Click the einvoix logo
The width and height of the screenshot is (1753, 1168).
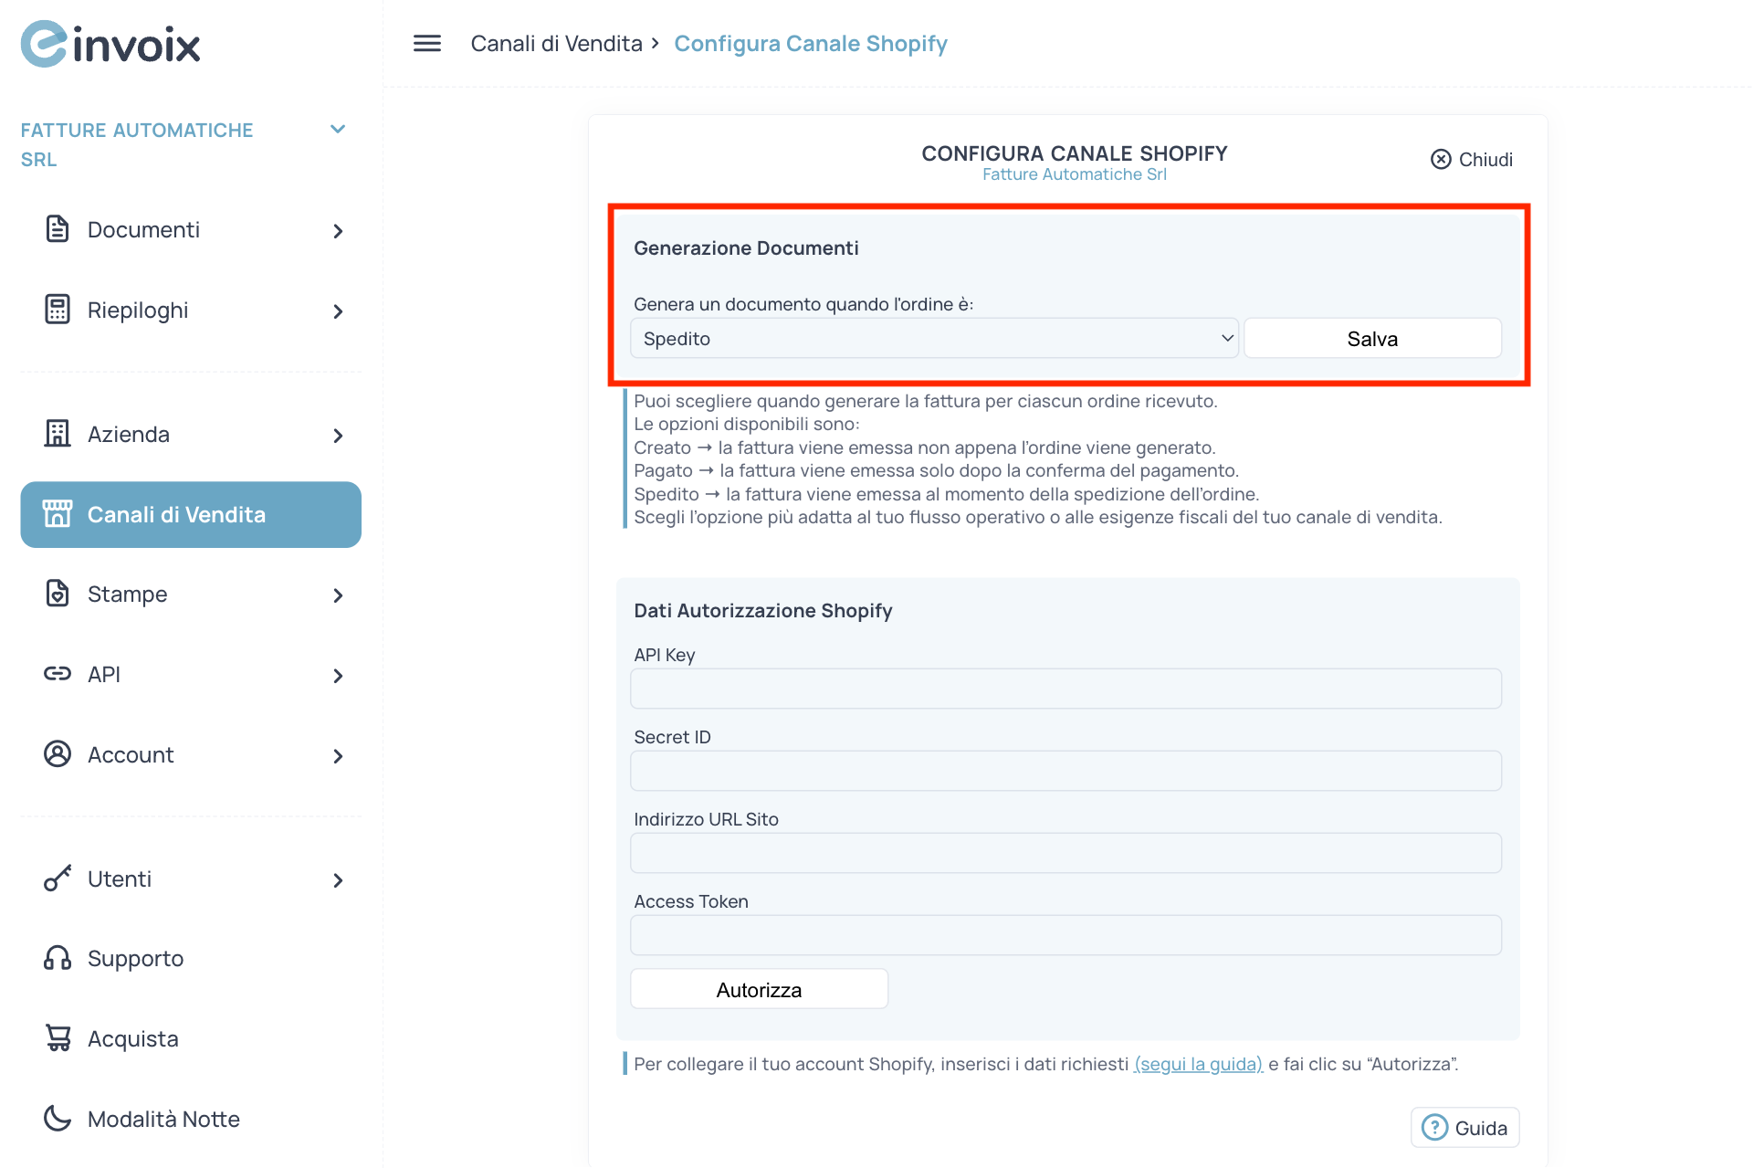coord(110,43)
